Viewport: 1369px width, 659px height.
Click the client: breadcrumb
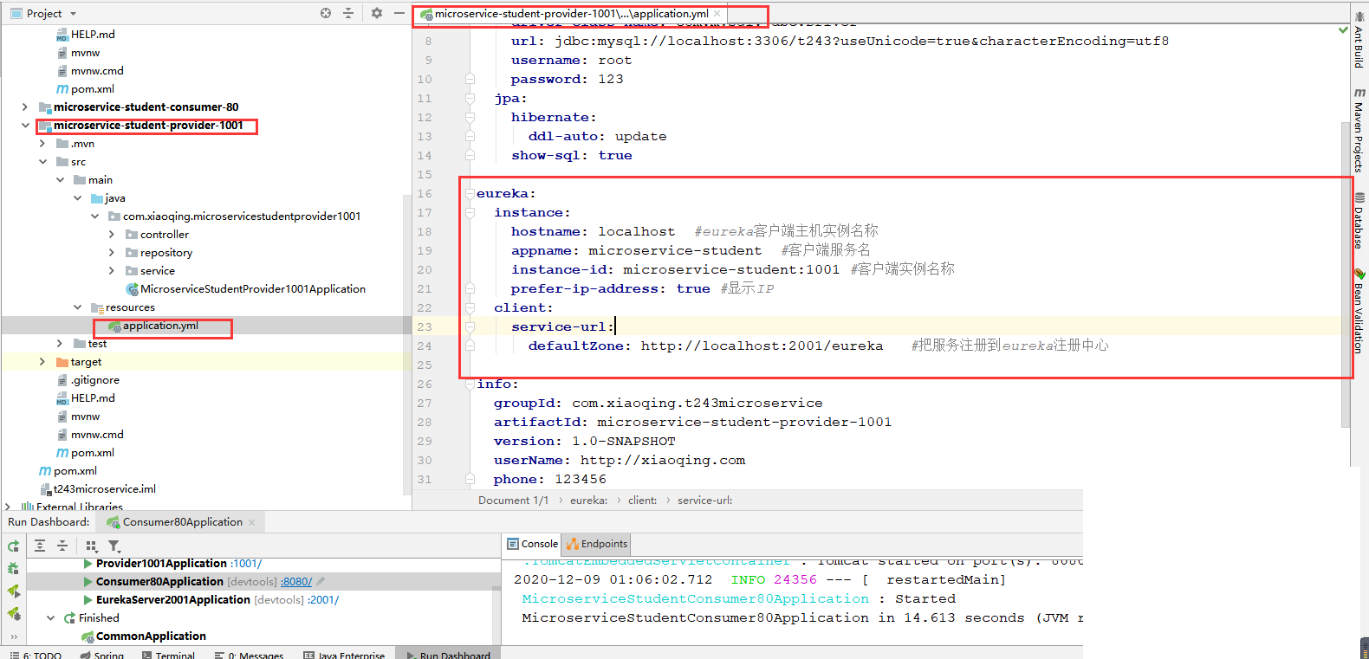tap(642, 501)
